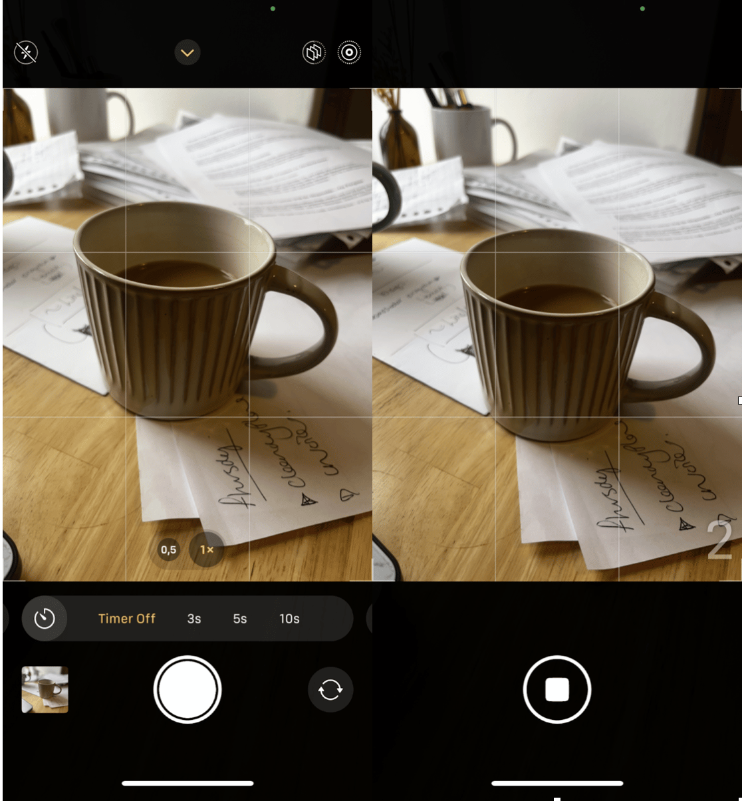This screenshot has width=742, height=801.
Task: Tap the home indicator bar below the stop button
Action: [x=557, y=783]
